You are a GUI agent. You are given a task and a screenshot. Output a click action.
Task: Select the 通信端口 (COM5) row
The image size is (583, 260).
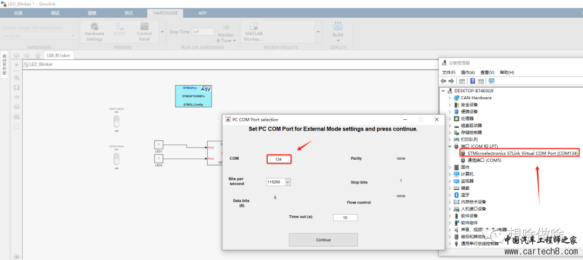(480, 160)
